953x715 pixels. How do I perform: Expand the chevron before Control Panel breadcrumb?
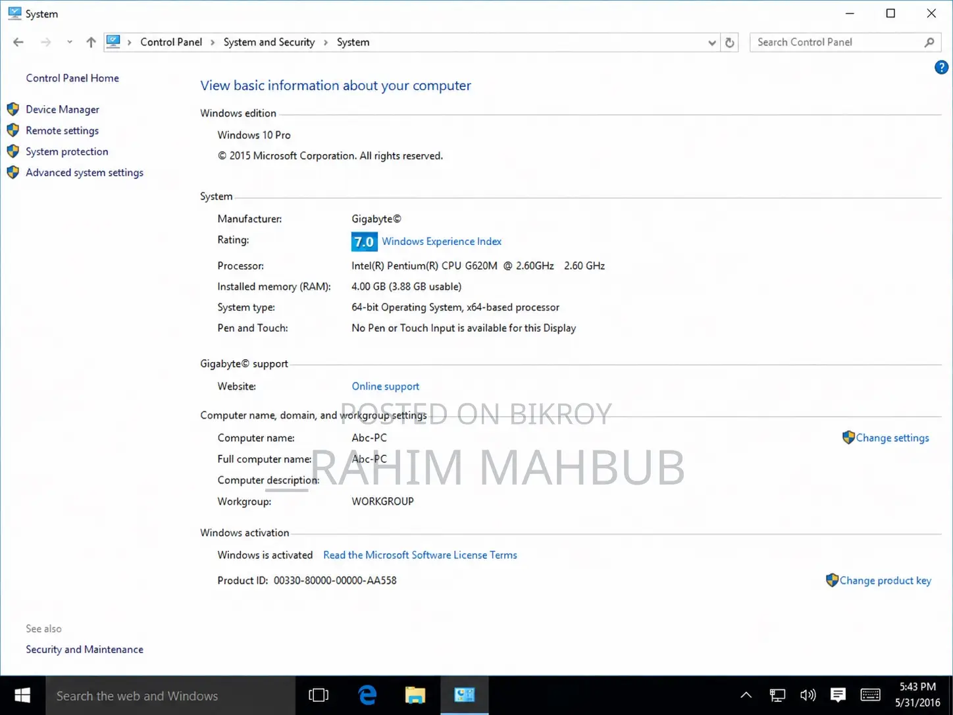tap(130, 42)
